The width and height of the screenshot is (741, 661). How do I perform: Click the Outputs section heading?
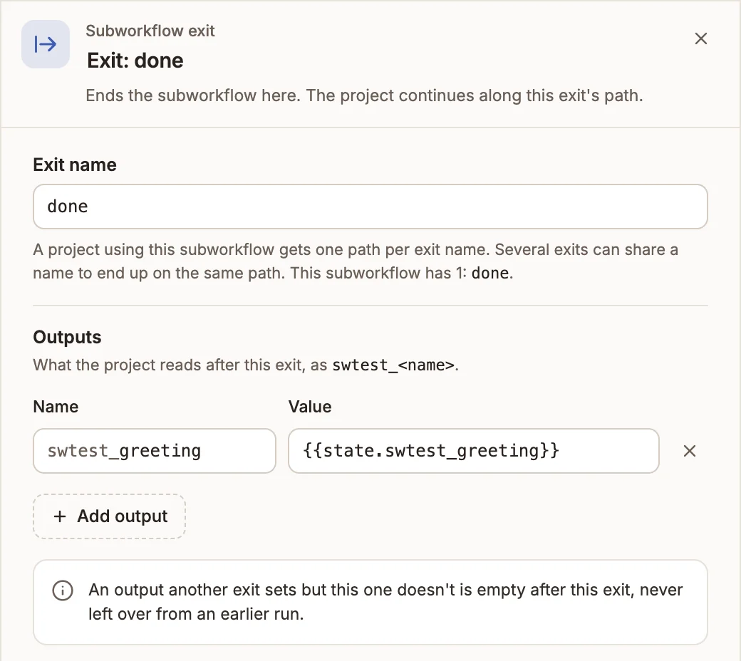click(67, 338)
